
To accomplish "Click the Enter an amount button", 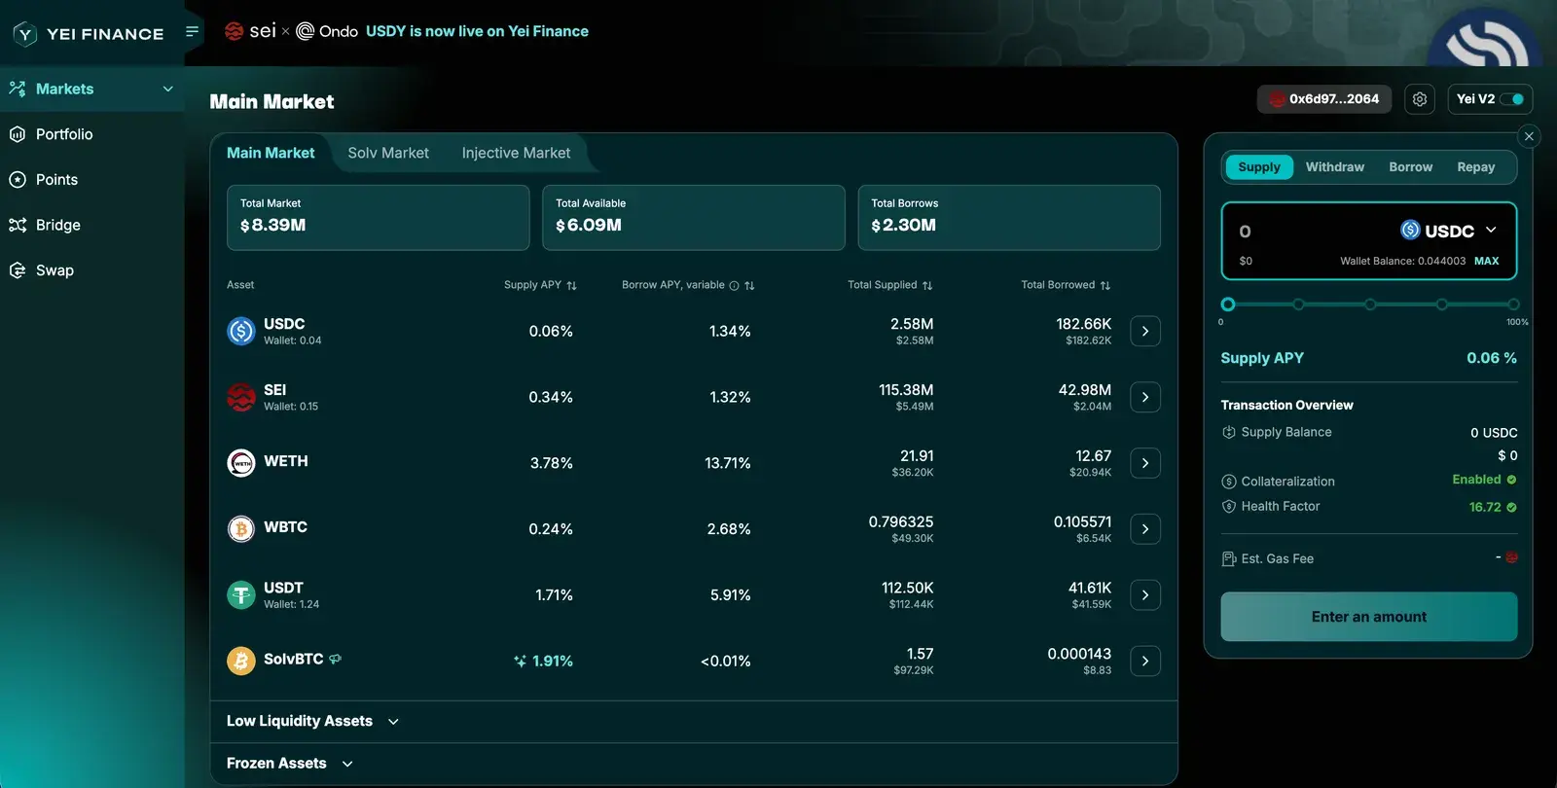I will click(1369, 617).
